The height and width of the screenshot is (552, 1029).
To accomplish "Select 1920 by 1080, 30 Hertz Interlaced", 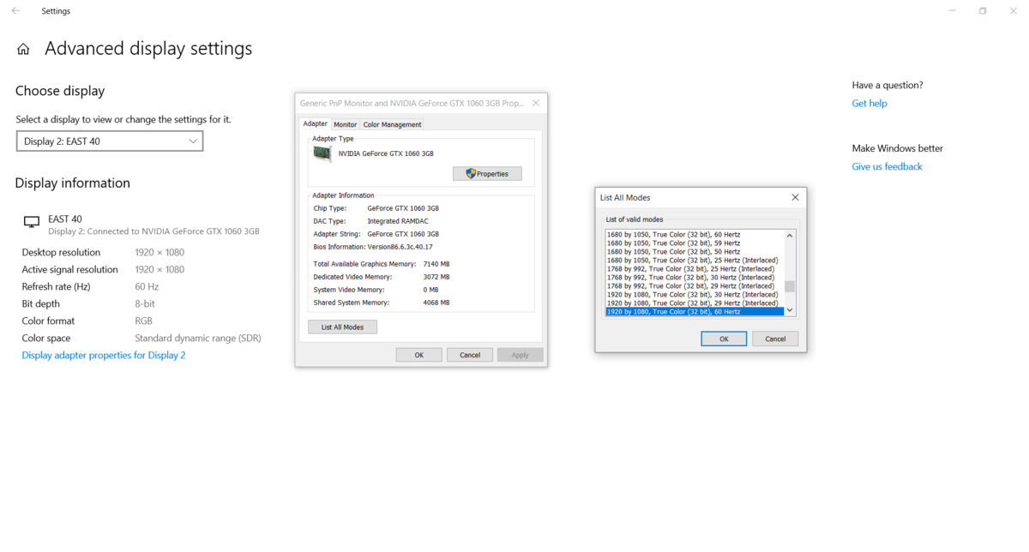I will coord(695,294).
